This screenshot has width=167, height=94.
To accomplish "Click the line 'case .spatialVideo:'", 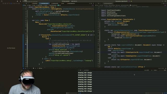I will point(116,50).
